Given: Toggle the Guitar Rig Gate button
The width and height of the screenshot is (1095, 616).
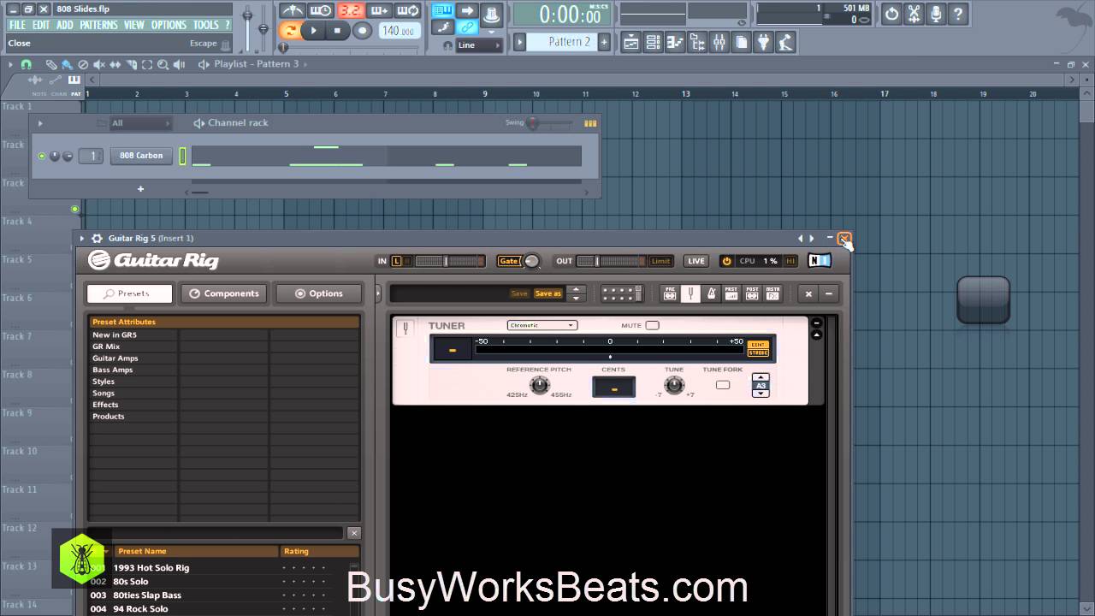Looking at the screenshot, I should pyautogui.click(x=508, y=261).
